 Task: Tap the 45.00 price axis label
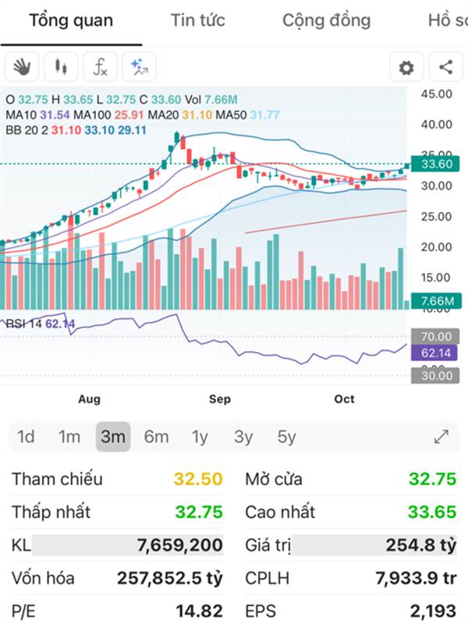[437, 94]
